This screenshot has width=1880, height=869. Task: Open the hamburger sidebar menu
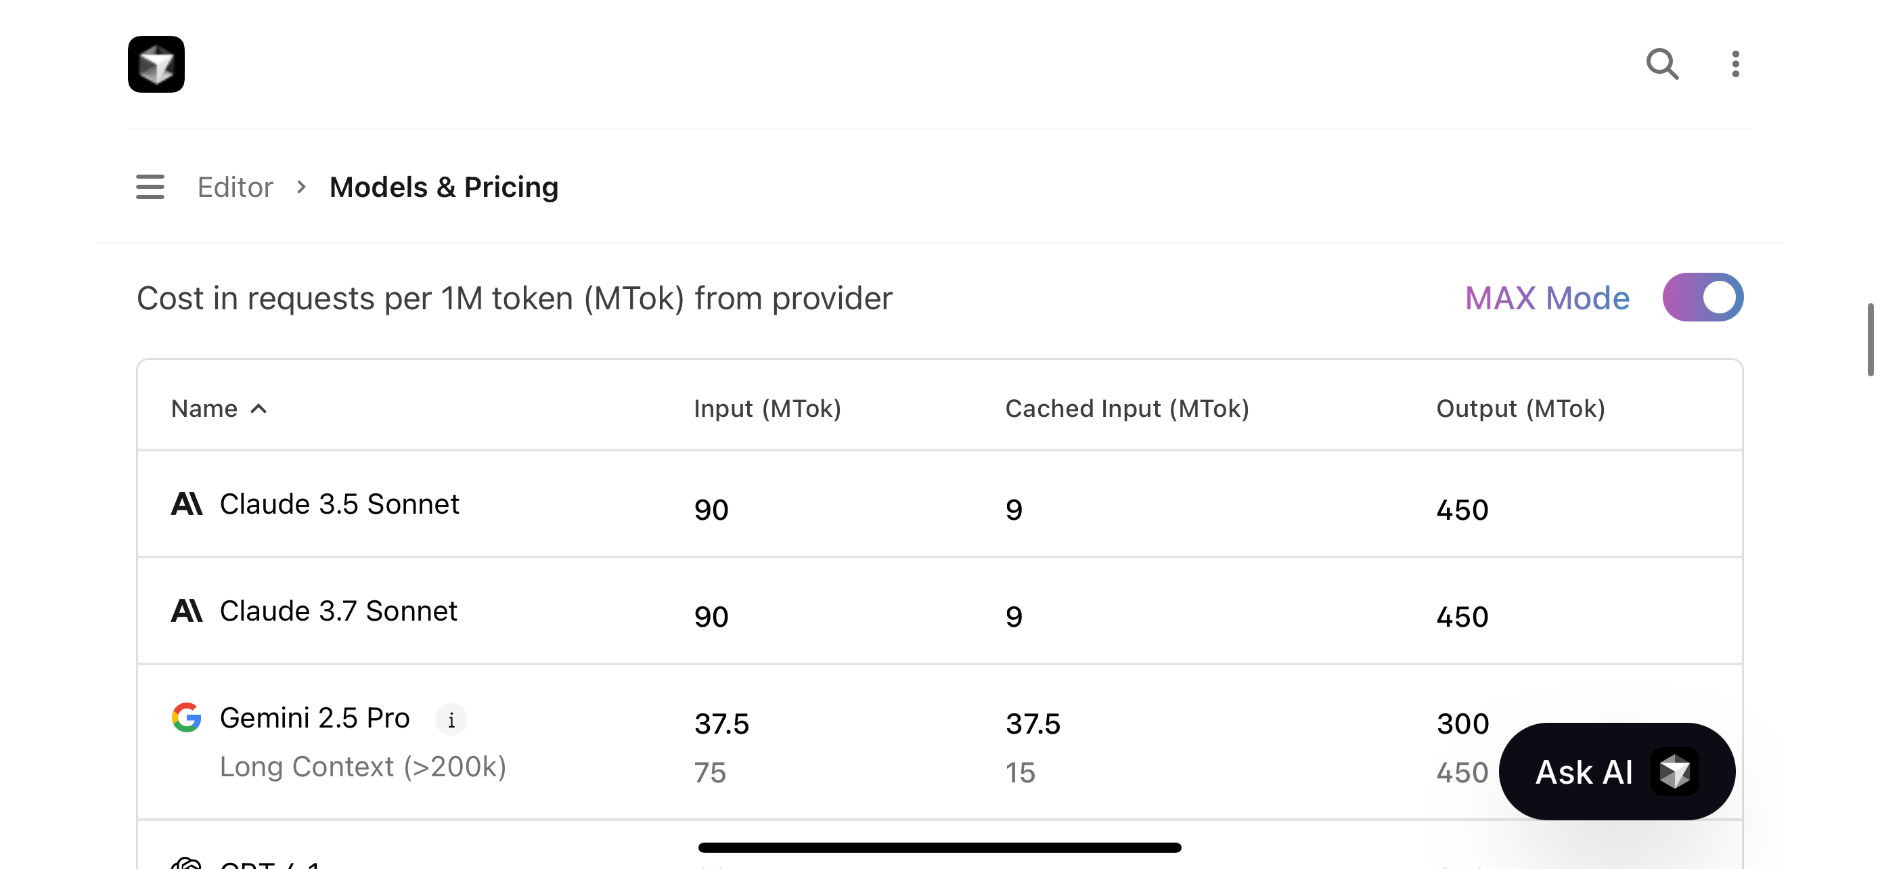pos(150,187)
